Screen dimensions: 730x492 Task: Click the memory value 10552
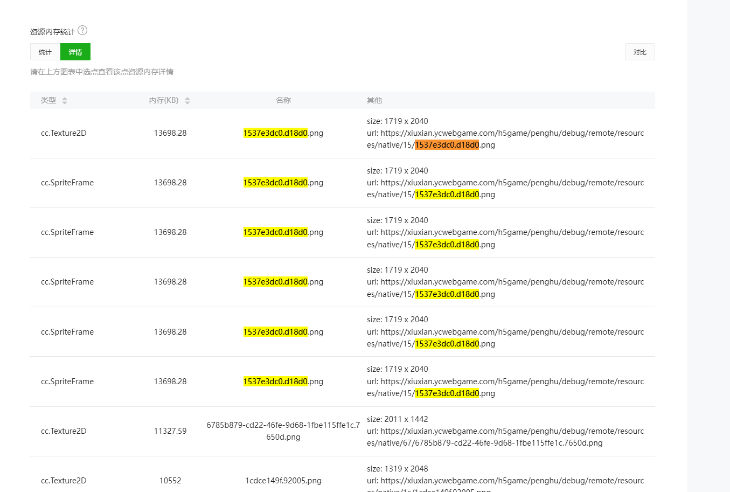[170, 480]
